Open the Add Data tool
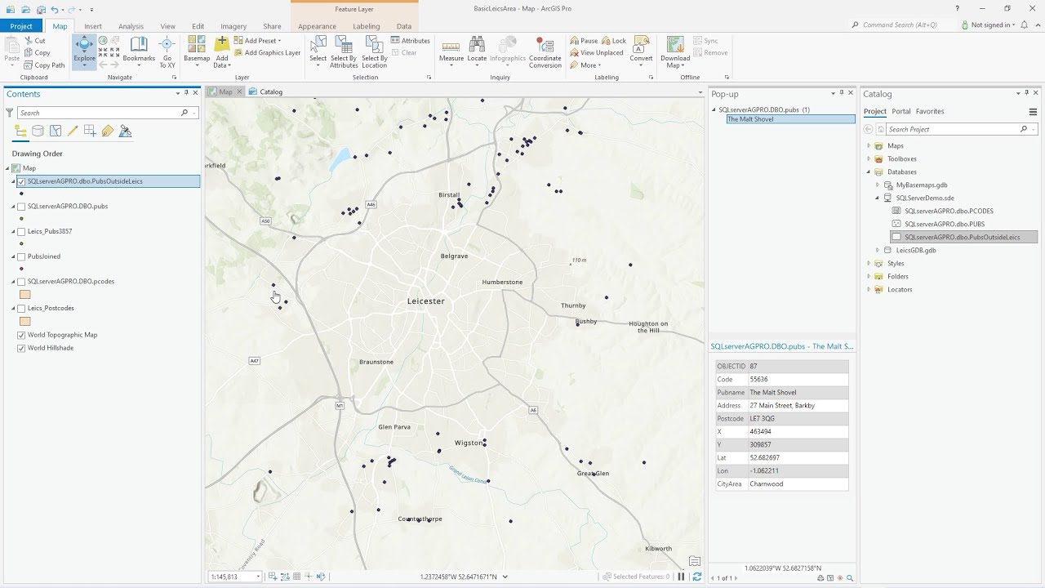 pyautogui.click(x=222, y=51)
